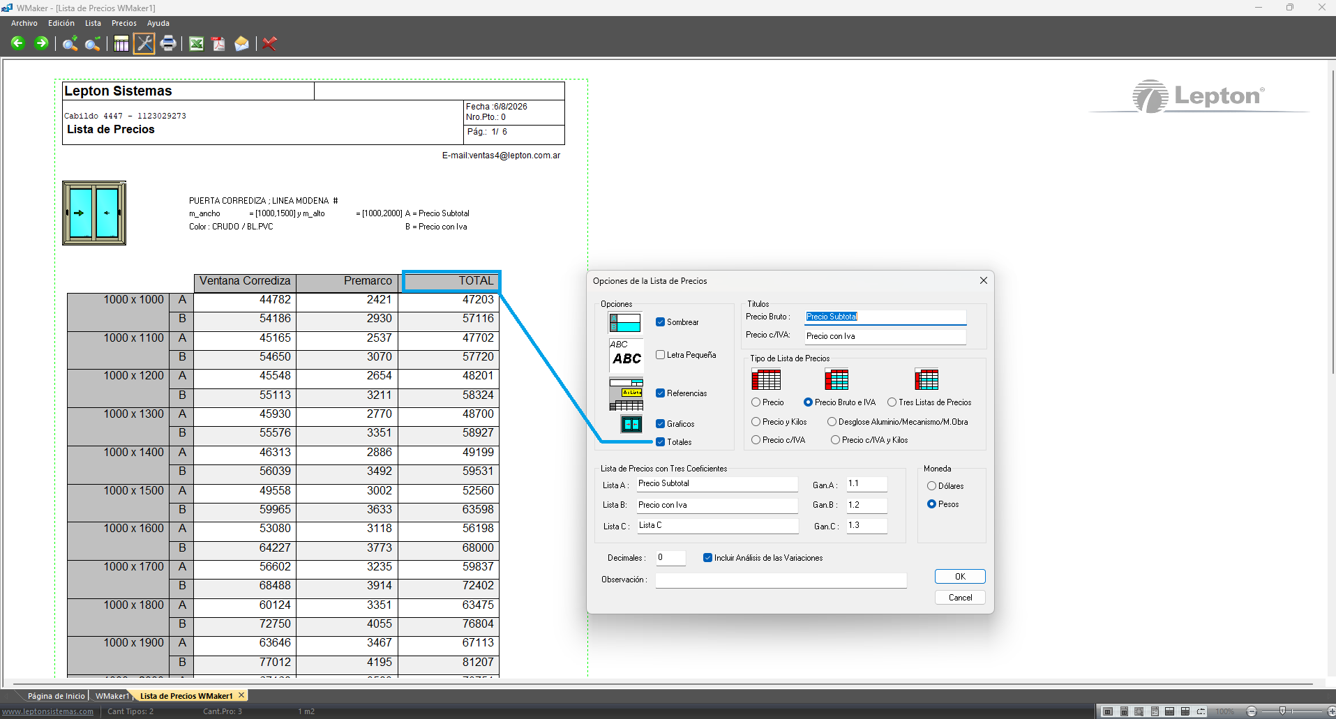This screenshot has width=1336, height=719.
Task: Go back with the green left arrow
Action: (18, 43)
